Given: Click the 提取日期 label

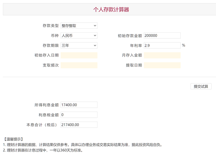Looking at the screenshot, I should pos(134,65).
